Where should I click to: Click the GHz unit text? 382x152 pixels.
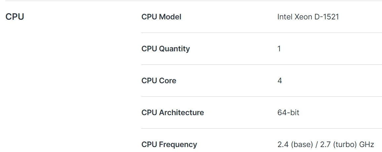(x=366, y=145)
